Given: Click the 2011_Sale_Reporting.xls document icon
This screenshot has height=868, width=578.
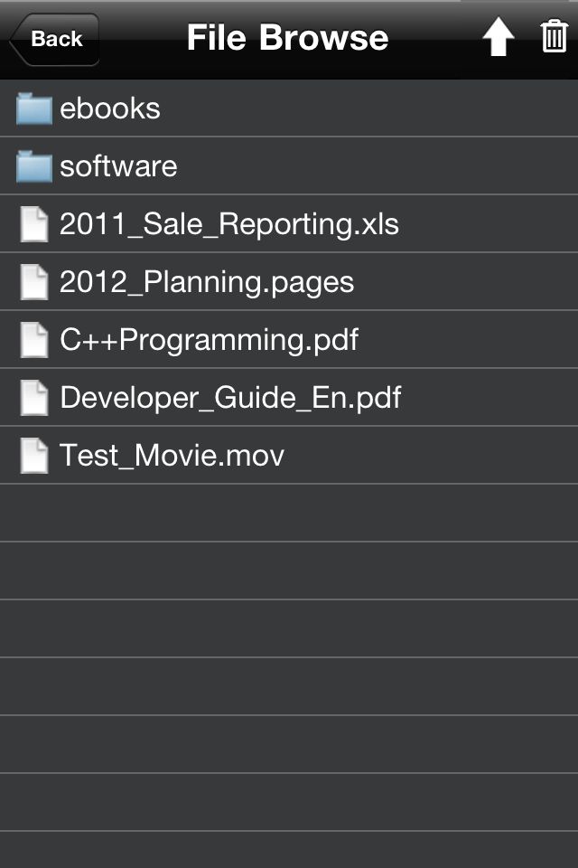Looking at the screenshot, I should coord(34,224).
